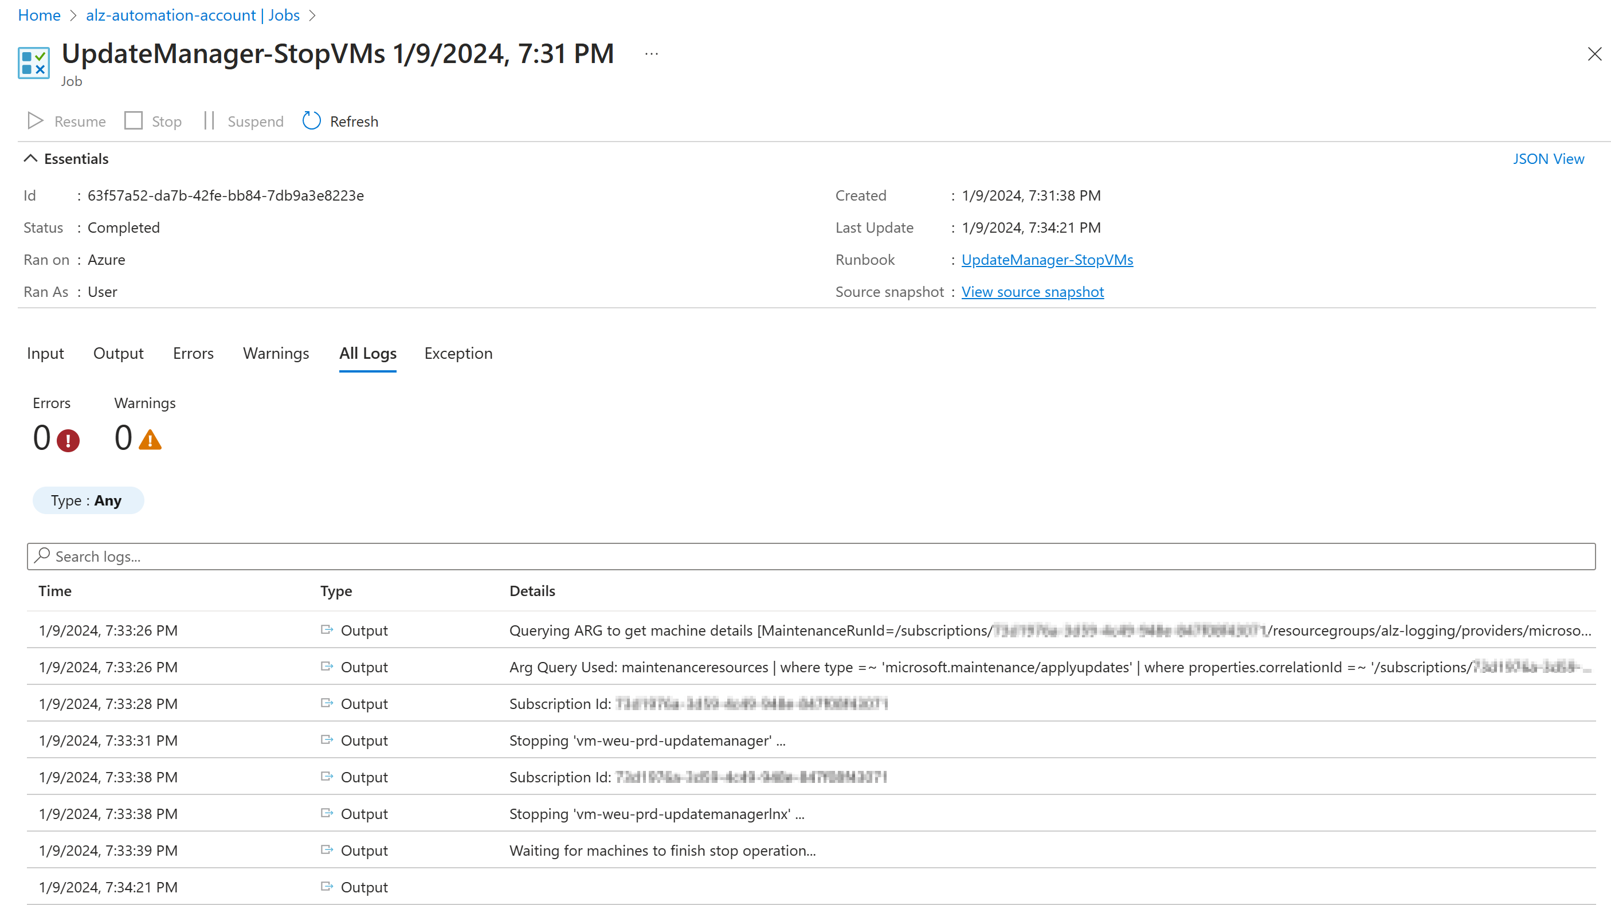1611x905 pixels.
Task: Click the Ran on value Azure
Action: (107, 260)
